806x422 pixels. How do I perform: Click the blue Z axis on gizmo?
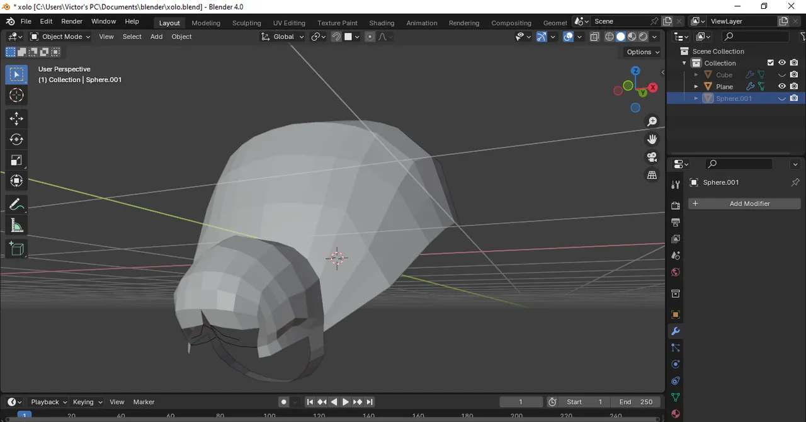coord(635,71)
